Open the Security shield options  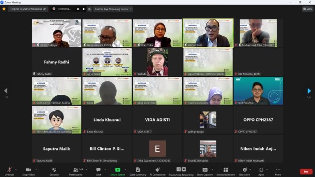tap(54, 172)
